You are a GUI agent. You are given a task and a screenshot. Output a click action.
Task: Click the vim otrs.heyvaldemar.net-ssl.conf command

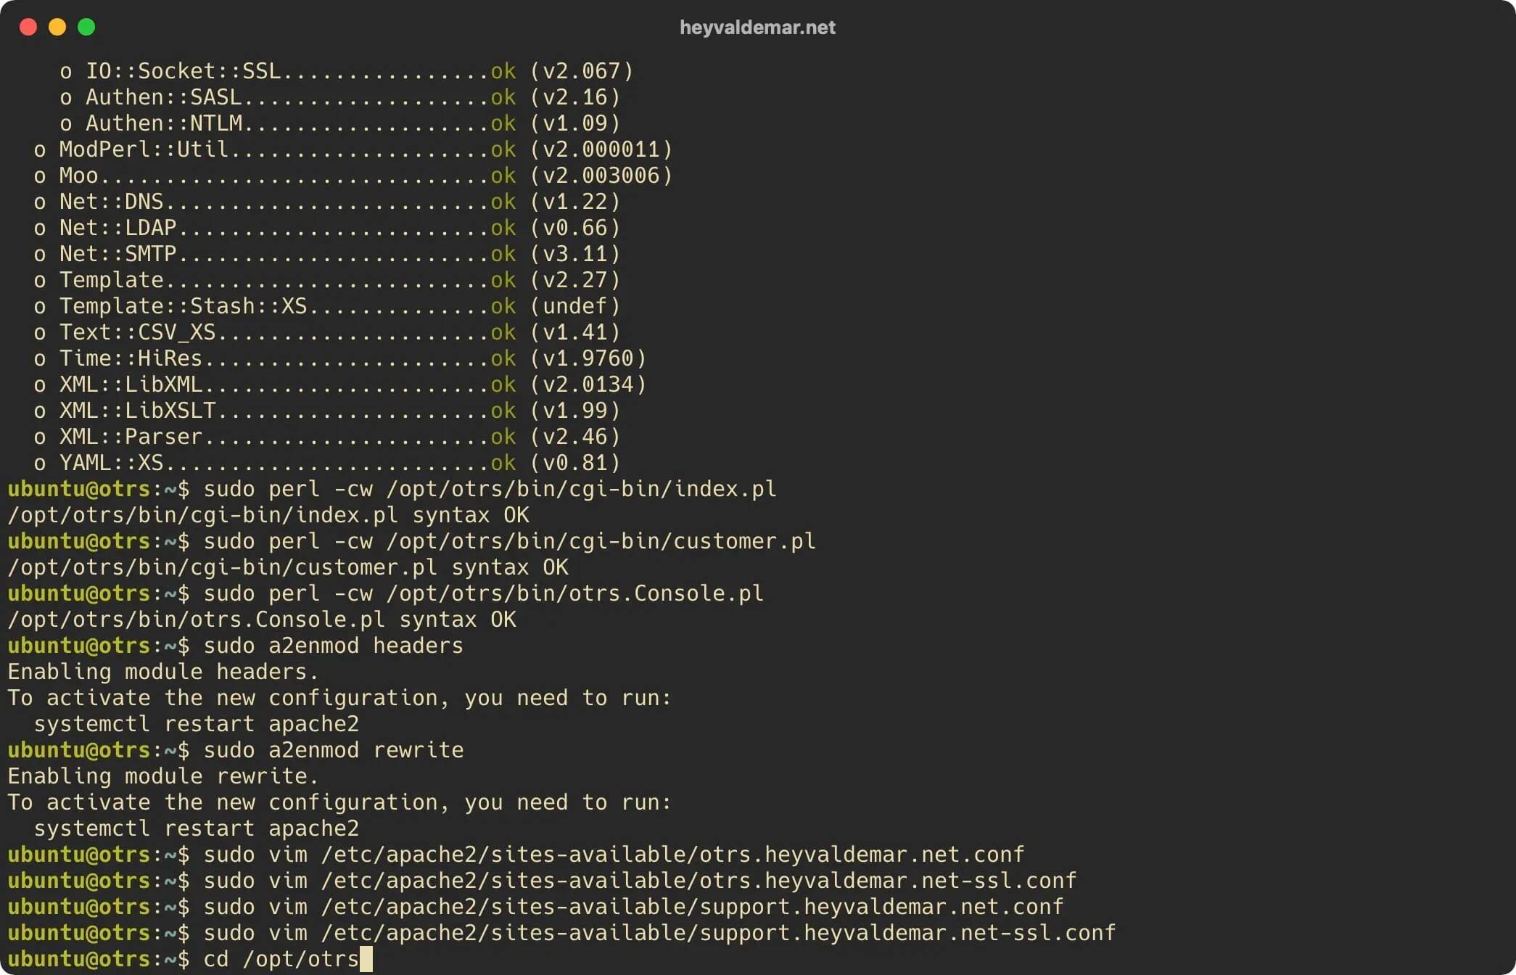click(x=640, y=881)
